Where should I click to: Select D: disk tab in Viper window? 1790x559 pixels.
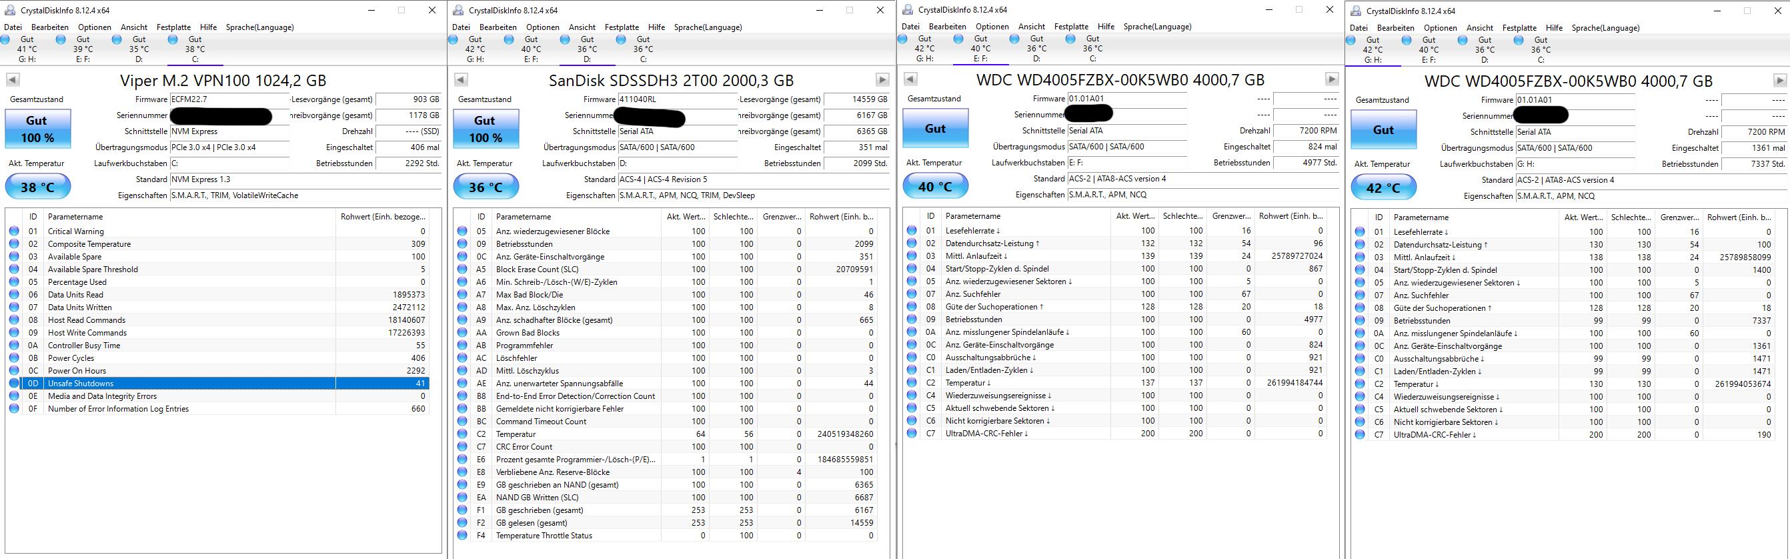139,49
